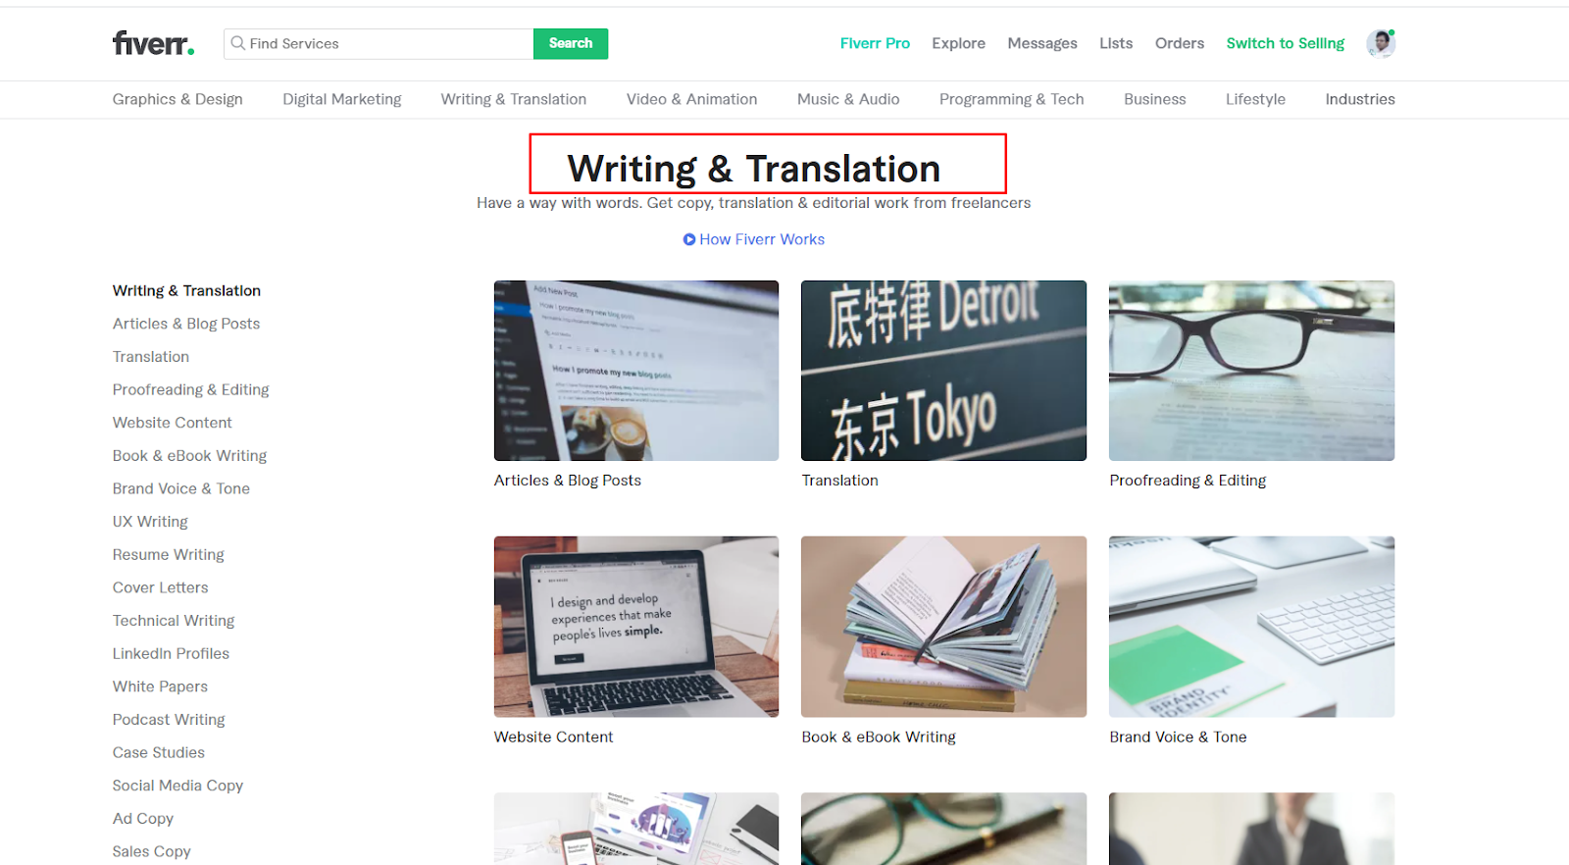Select Proofreading & Editing in sidebar

191,389
